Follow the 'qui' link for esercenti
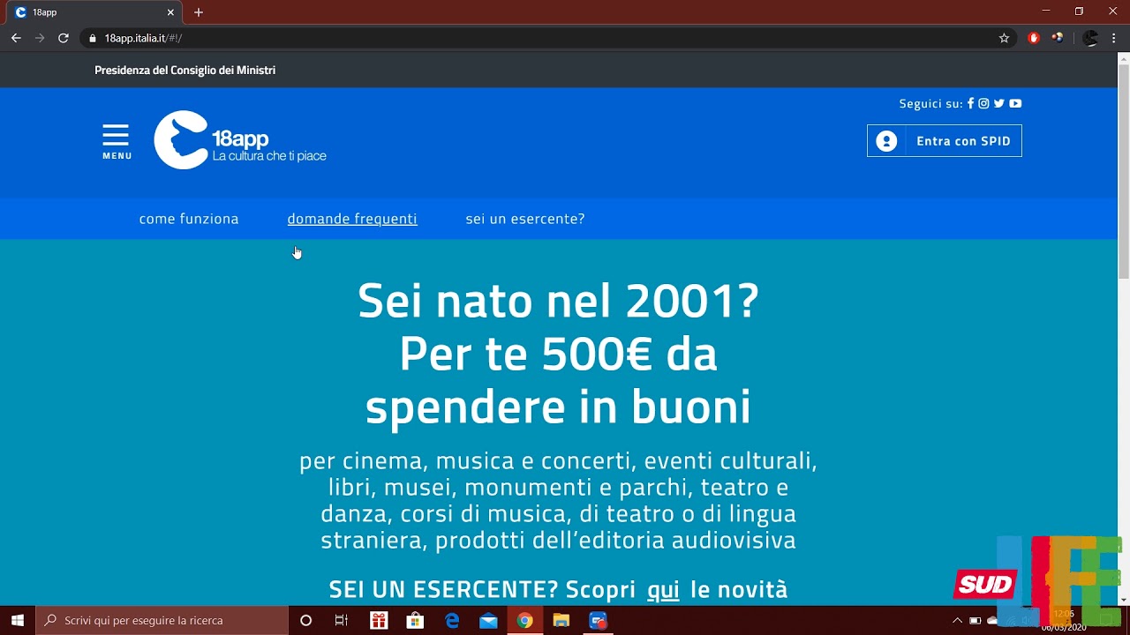Viewport: 1130px width, 635px height. pyautogui.click(x=663, y=589)
